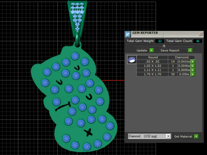Click the X-shaped cutout on the pendant
This screenshot has width=207, height=155.
[88, 132]
